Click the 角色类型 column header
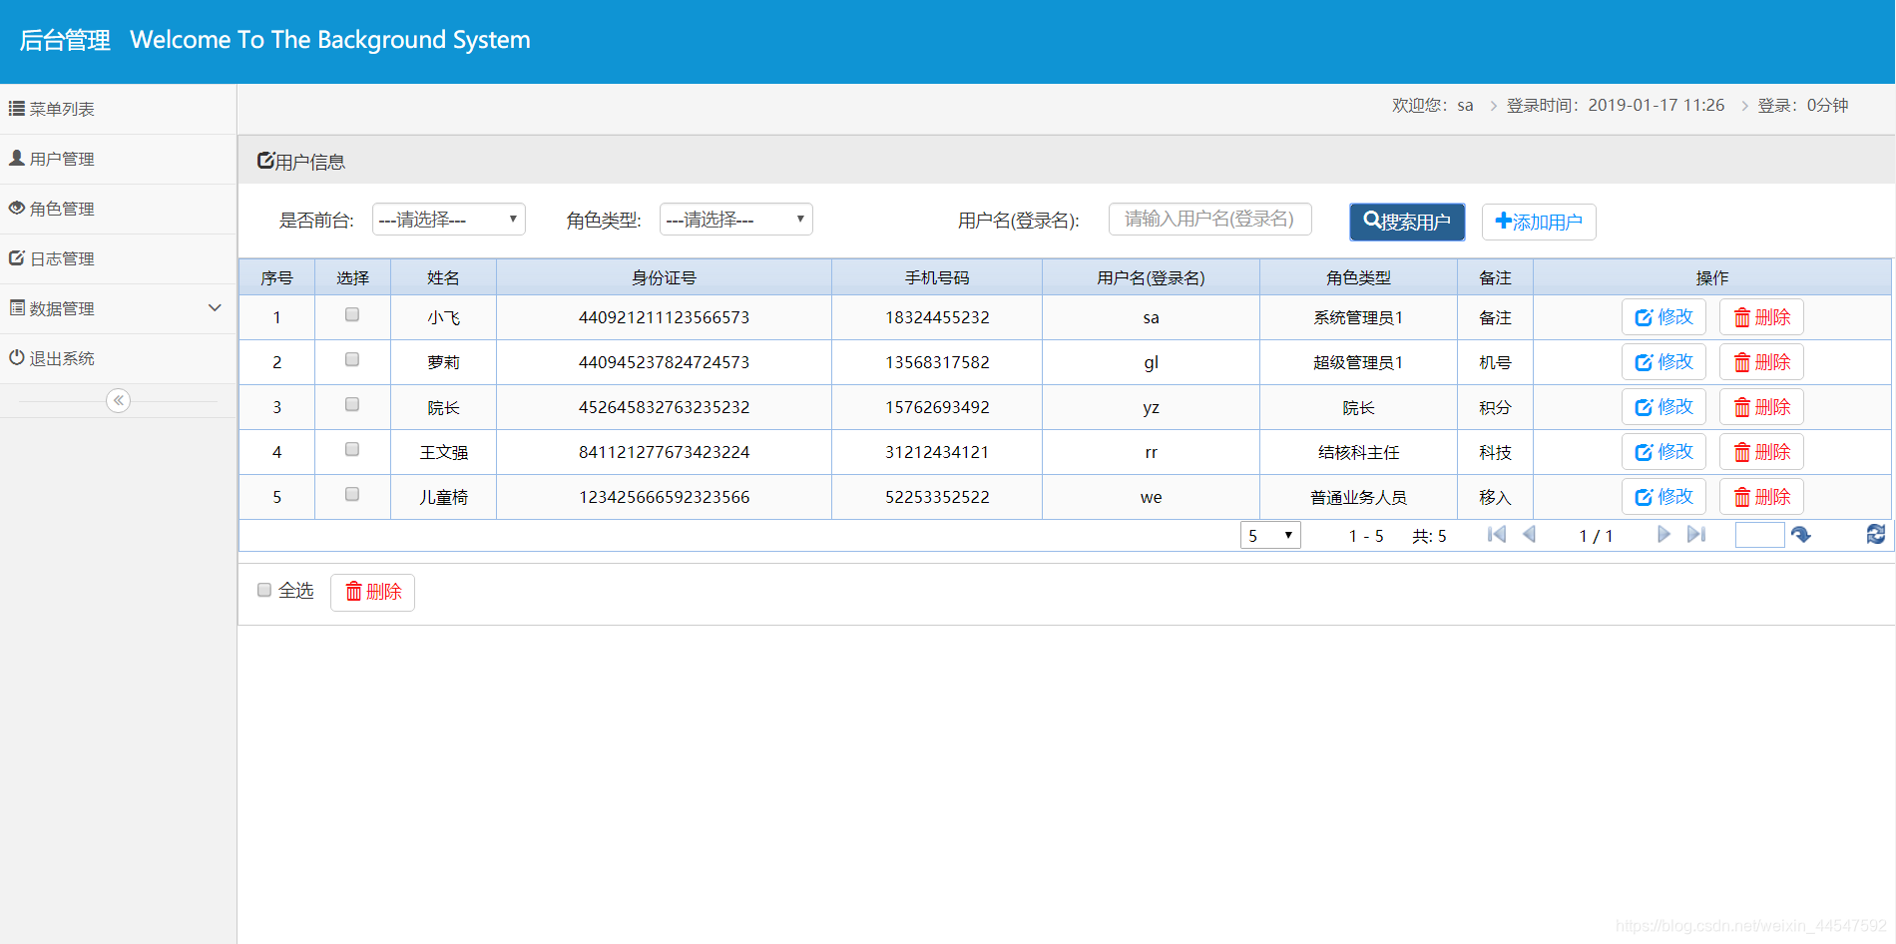The image size is (1896, 944). pos(1358,277)
